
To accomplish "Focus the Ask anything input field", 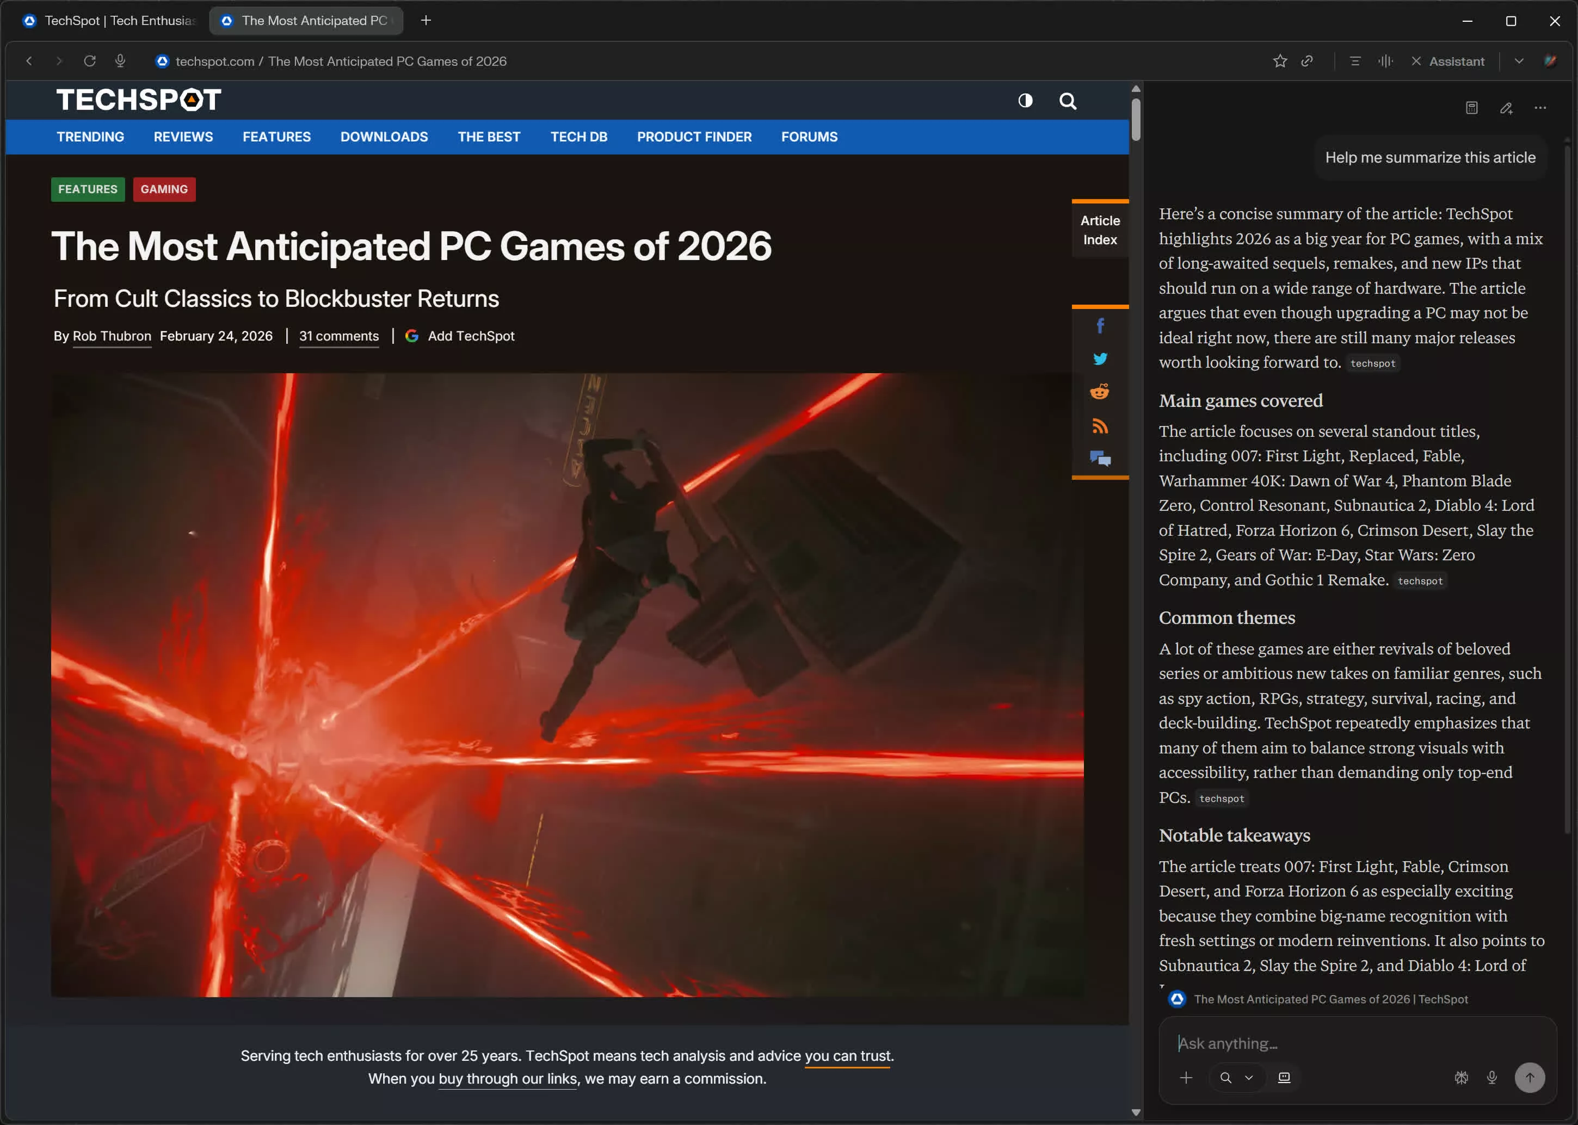I will pos(1357,1043).
